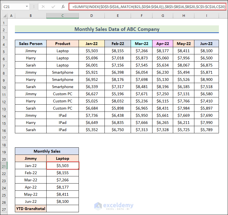Screen dimensions: 228x215
Task: Click the 'Laptop' cell in summary table
Action: coord(63,158)
